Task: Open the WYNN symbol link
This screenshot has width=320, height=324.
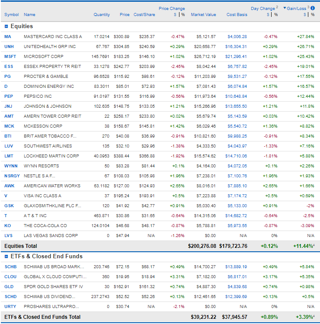Action: 11,166
